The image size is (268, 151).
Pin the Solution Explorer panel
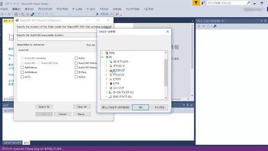[x=265, y=21]
